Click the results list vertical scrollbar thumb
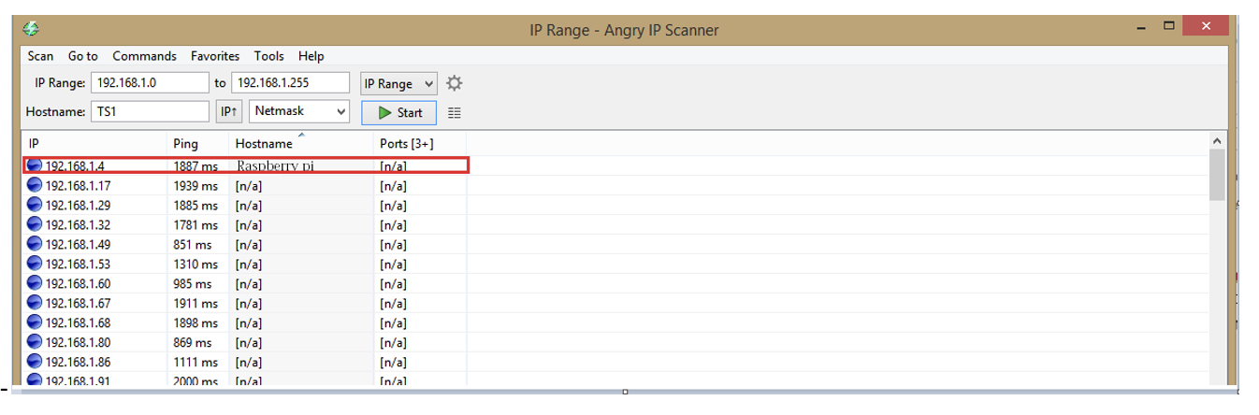The width and height of the screenshot is (1259, 415). coord(1217,175)
